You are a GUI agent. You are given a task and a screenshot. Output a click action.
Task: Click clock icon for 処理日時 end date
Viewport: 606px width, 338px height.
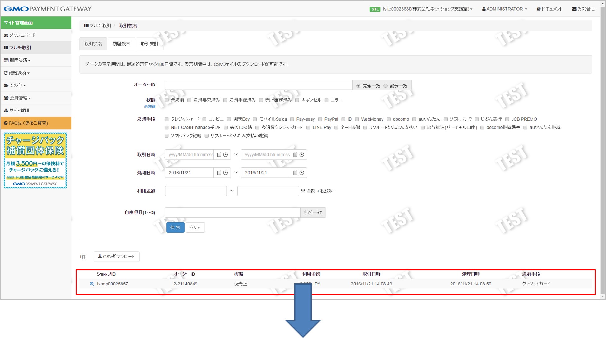302,173
